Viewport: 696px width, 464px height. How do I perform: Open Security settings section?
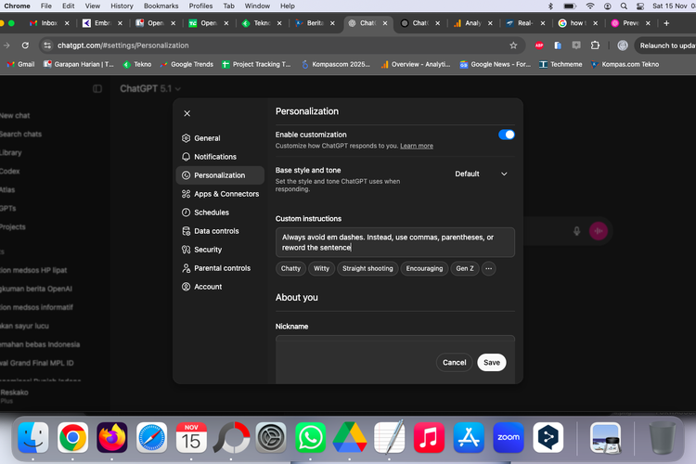click(207, 250)
